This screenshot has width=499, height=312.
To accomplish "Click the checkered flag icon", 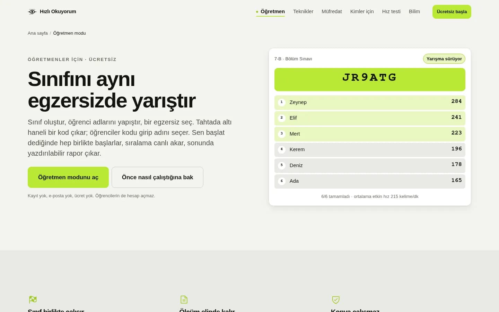I will coord(33,300).
